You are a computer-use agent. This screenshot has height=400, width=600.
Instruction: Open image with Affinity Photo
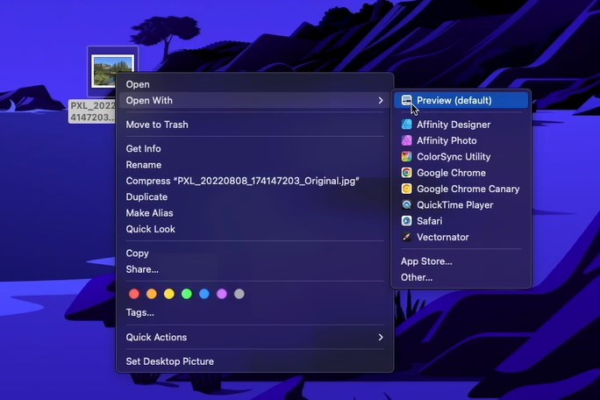point(461,140)
